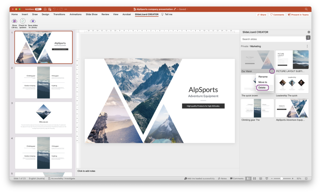Open the Insert tab

[x=25, y=14]
